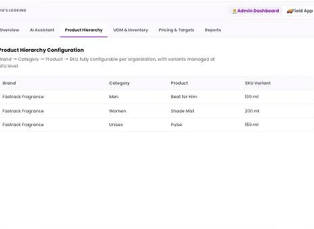This screenshot has height=229, width=314.
Task: Click the Brand column header
Action: point(9,83)
